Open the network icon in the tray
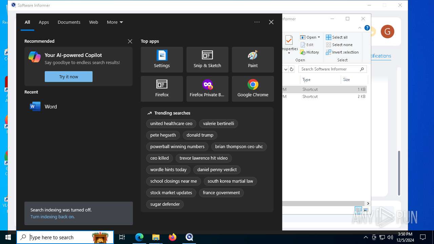 coord(382,237)
